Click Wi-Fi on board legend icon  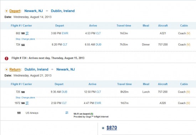(67, 113)
